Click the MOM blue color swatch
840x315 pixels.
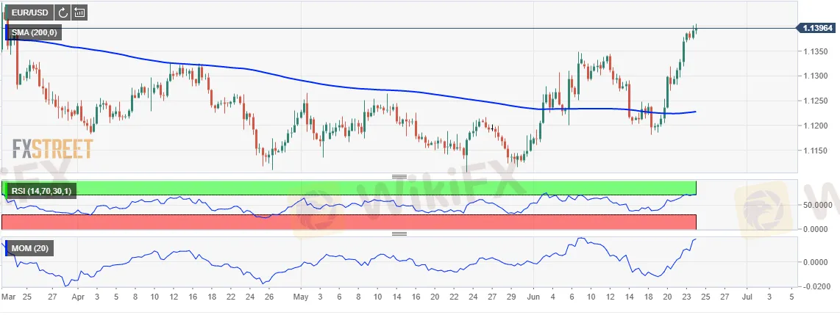click(x=7, y=249)
